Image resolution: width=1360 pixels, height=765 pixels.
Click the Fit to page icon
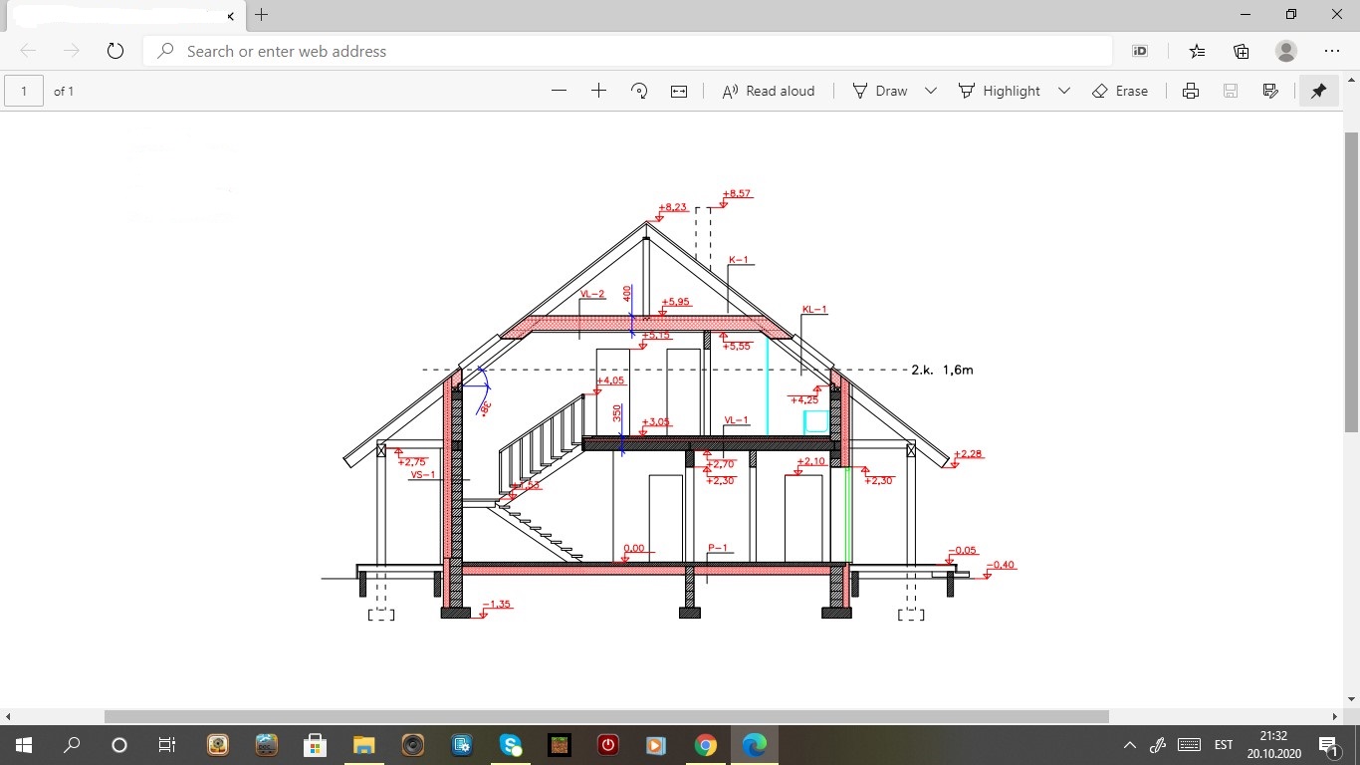coord(679,91)
